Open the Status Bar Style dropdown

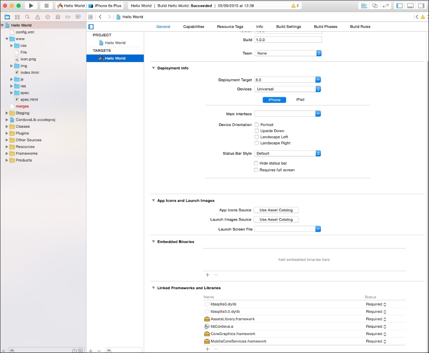click(x=287, y=153)
